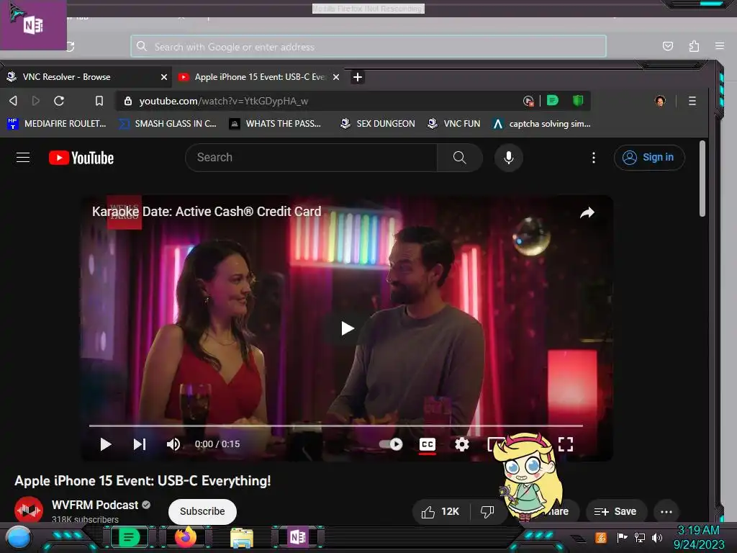
Task: Focus the YouTube search field
Action: coord(311,158)
